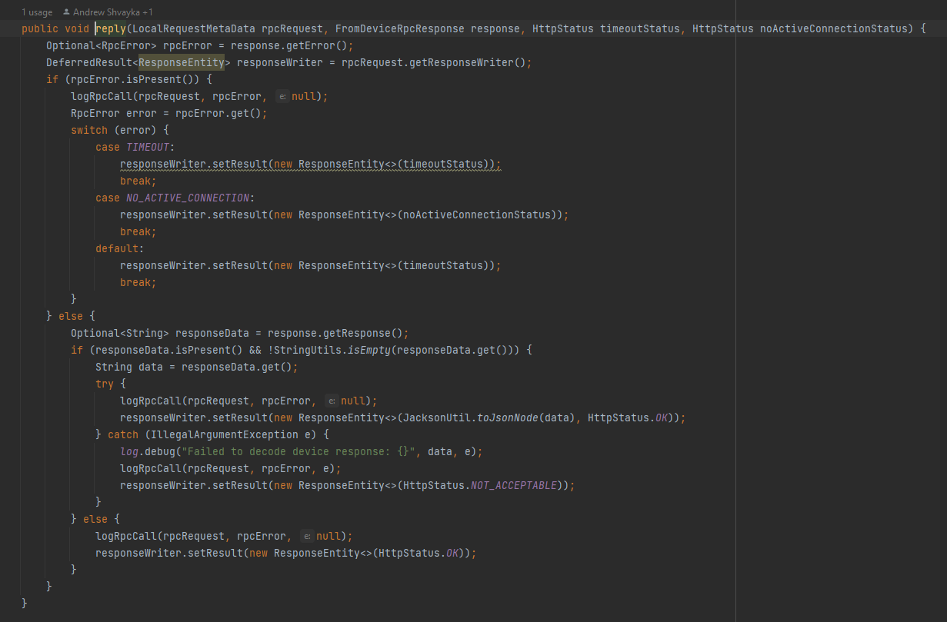
Task: Click the 'try' keyword
Action: point(105,384)
